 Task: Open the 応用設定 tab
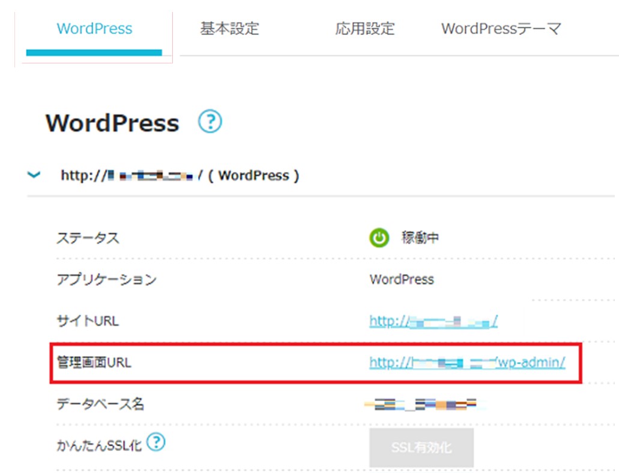coord(365,29)
